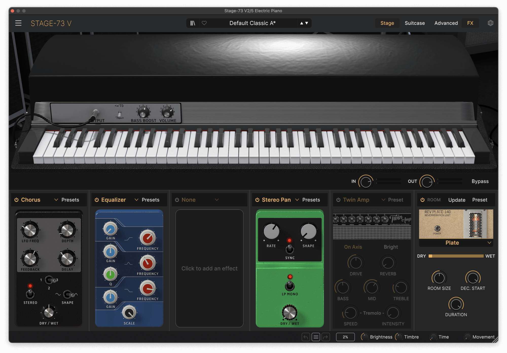Click the undo arrow icon
This screenshot has height=353, width=507.
(x=306, y=337)
